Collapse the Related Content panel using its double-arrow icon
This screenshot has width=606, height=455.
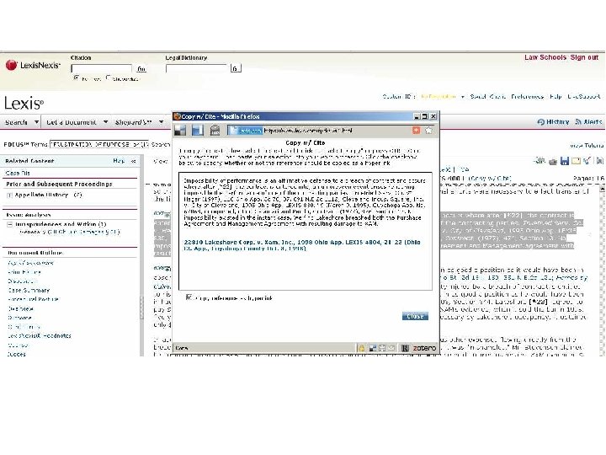point(133,161)
